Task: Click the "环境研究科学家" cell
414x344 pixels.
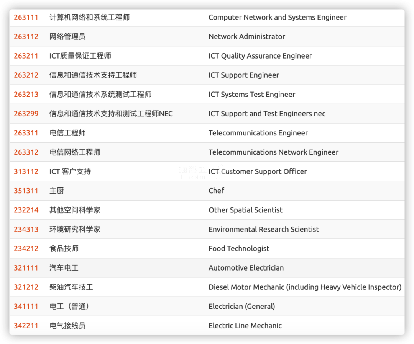Action: coord(75,229)
